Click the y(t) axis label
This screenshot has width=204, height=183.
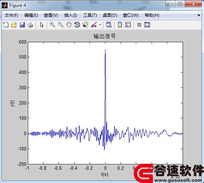click(12, 103)
